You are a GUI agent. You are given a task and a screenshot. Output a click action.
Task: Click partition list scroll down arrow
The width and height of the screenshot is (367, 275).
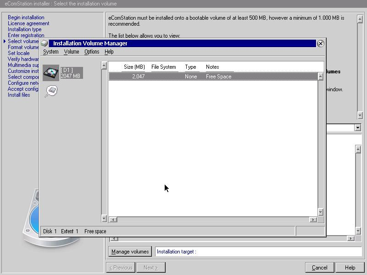click(x=320, y=212)
